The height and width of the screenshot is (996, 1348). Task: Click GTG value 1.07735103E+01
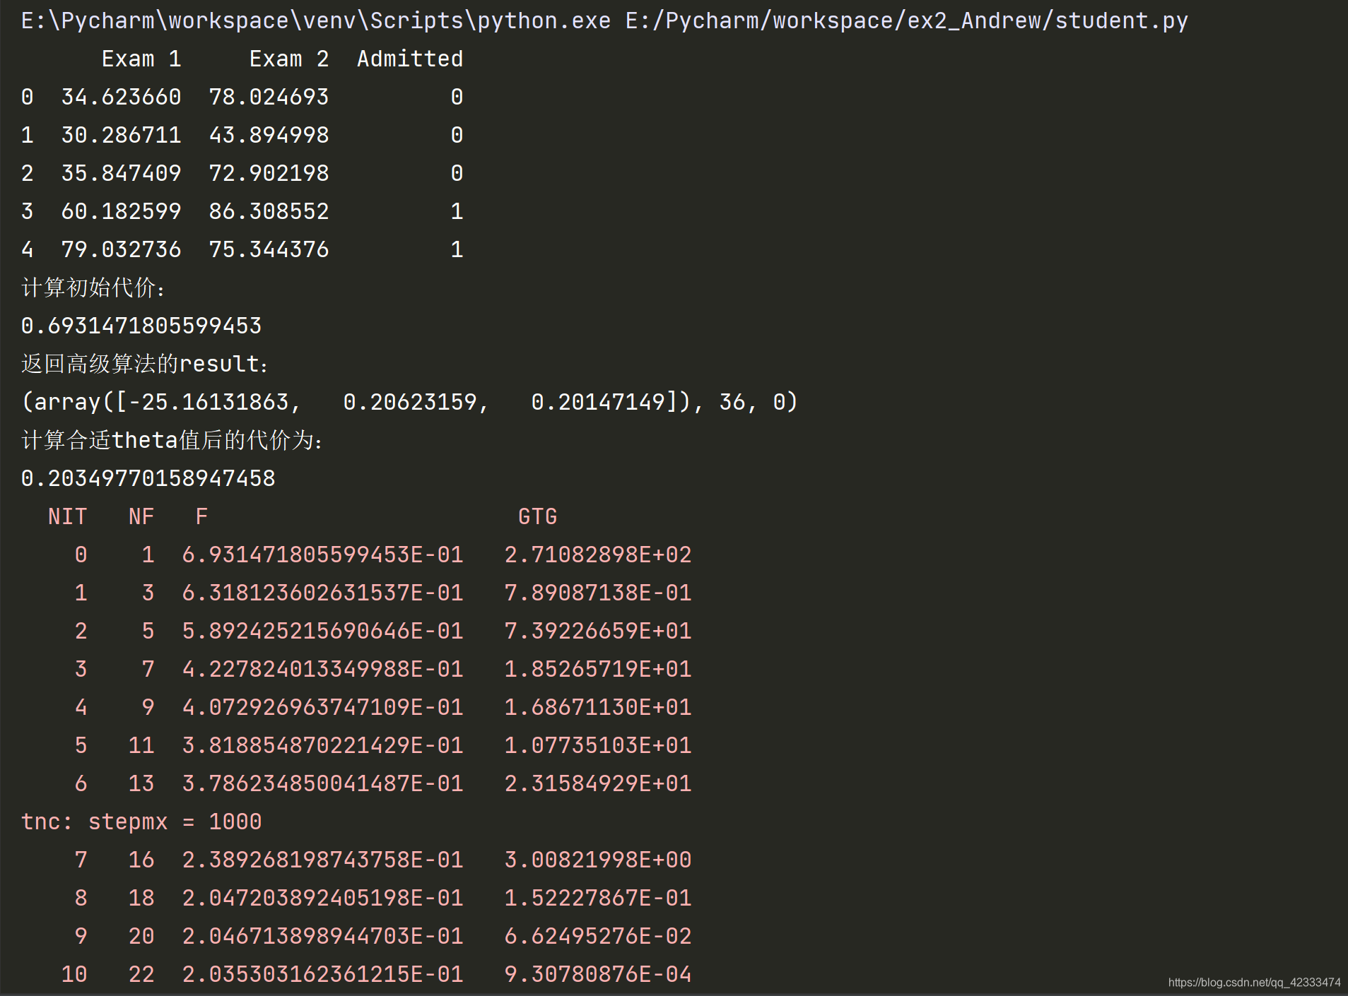598,745
